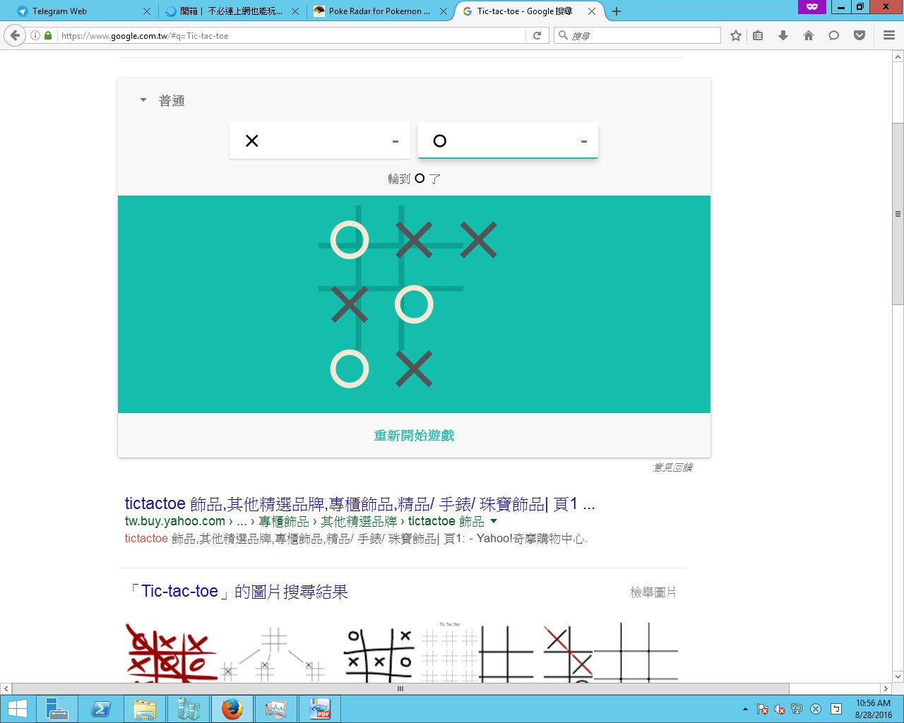Open File Explorer from the taskbar
The width and height of the screenshot is (904, 723).
click(145, 709)
